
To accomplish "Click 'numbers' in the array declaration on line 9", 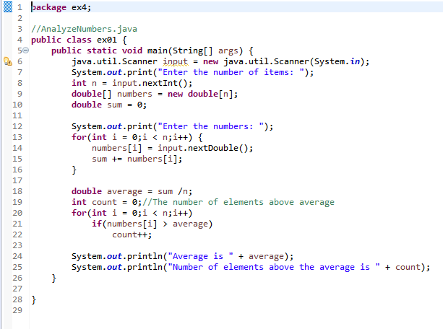I will click(134, 94).
